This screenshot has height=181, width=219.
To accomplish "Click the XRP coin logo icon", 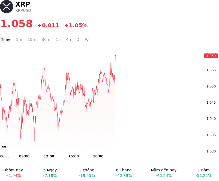I will (x=6, y=7).
